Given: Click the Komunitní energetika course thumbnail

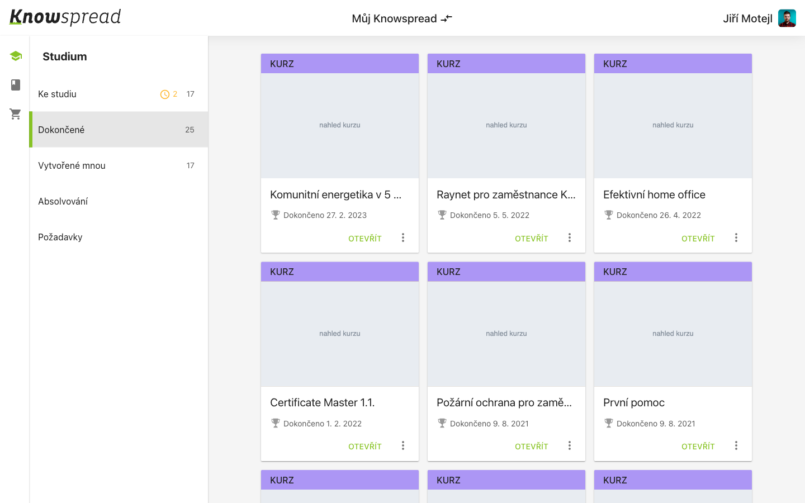Looking at the screenshot, I should [x=340, y=126].
